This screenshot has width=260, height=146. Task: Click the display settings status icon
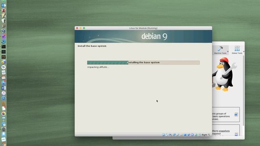[x=185, y=135]
